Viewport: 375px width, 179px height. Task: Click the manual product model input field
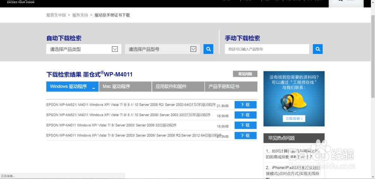(x=267, y=49)
